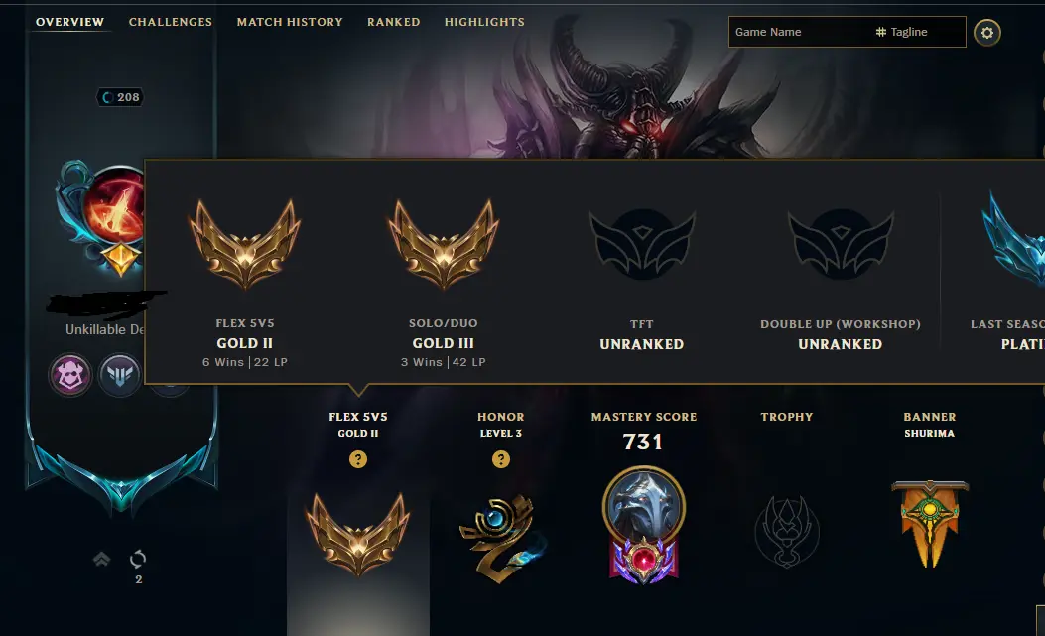Open the Shurima banner icon
1045x636 pixels.
point(930,523)
